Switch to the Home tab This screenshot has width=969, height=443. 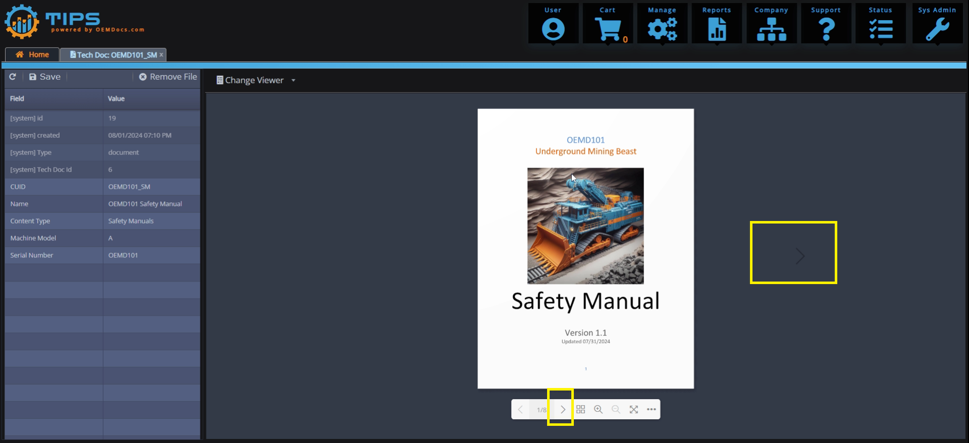32,54
